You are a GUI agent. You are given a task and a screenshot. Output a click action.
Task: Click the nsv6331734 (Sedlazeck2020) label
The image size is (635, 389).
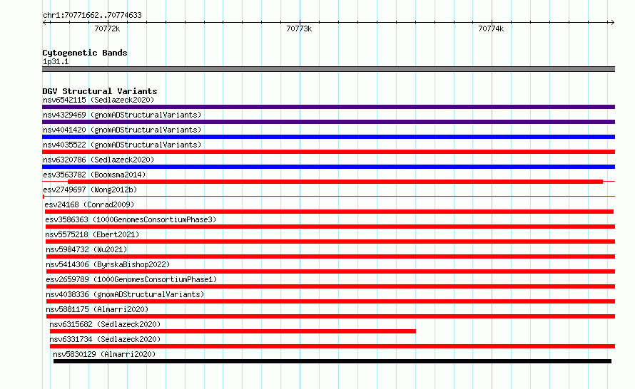[105, 339]
